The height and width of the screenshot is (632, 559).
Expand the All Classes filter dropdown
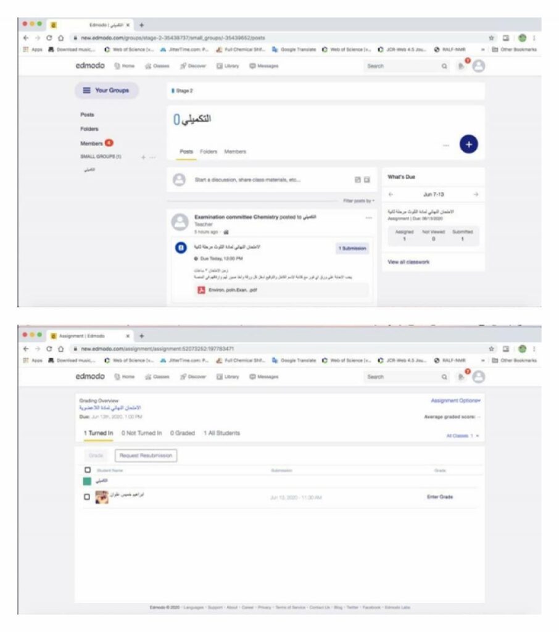(462, 436)
